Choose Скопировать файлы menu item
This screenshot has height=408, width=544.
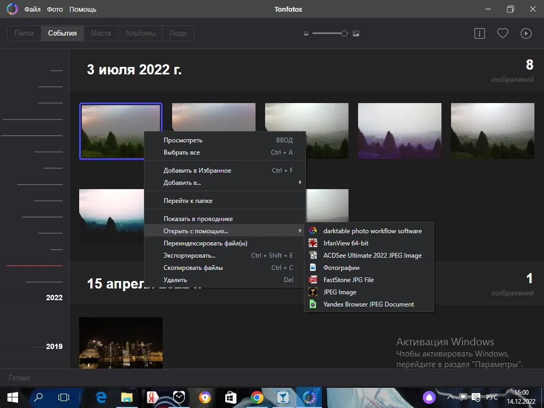point(225,268)
